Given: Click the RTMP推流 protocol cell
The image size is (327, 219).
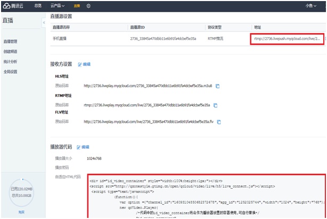Looking at the screenshot, I should tap(216, 38).
